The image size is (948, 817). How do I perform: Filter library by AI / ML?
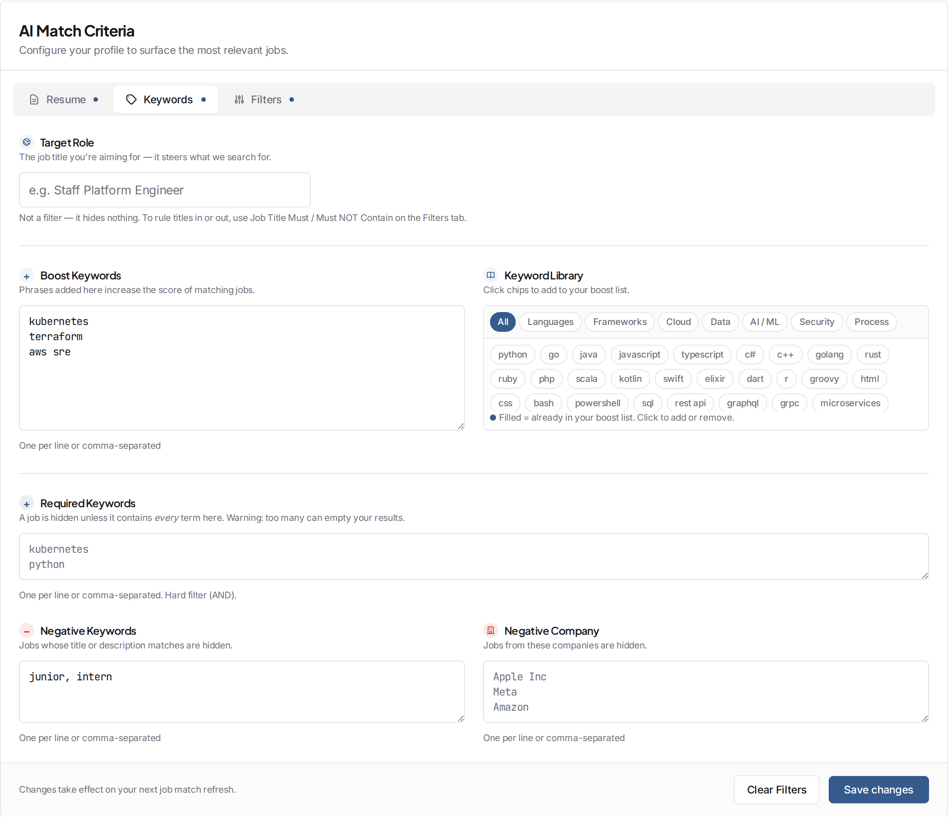point(765,322)
